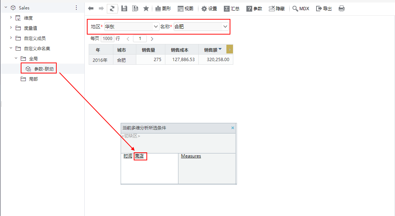Click the 切块区 slicer area
Image resolution: width=395 pixels, height=216 pixels.
(x=178, y=143)
